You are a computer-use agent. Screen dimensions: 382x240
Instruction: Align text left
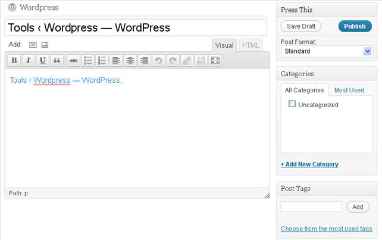(x=116, y=60)
